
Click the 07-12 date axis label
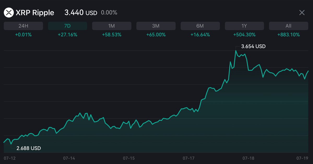coord(10,158)
